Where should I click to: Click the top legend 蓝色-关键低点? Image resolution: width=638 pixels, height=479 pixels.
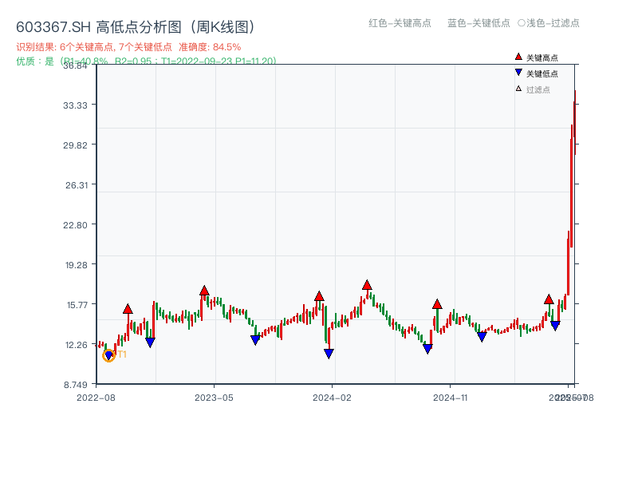(x=479, y=23)
